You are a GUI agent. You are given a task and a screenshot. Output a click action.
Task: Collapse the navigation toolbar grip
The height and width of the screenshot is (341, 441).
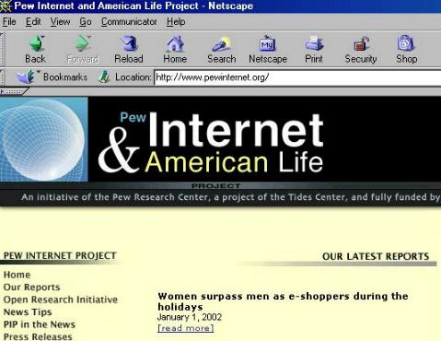click(2, 49)
